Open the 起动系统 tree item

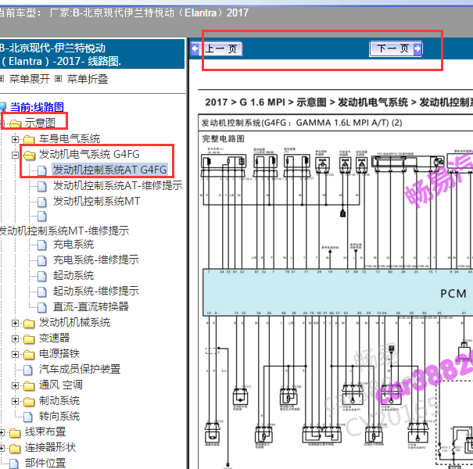click(x=73, y=275)
